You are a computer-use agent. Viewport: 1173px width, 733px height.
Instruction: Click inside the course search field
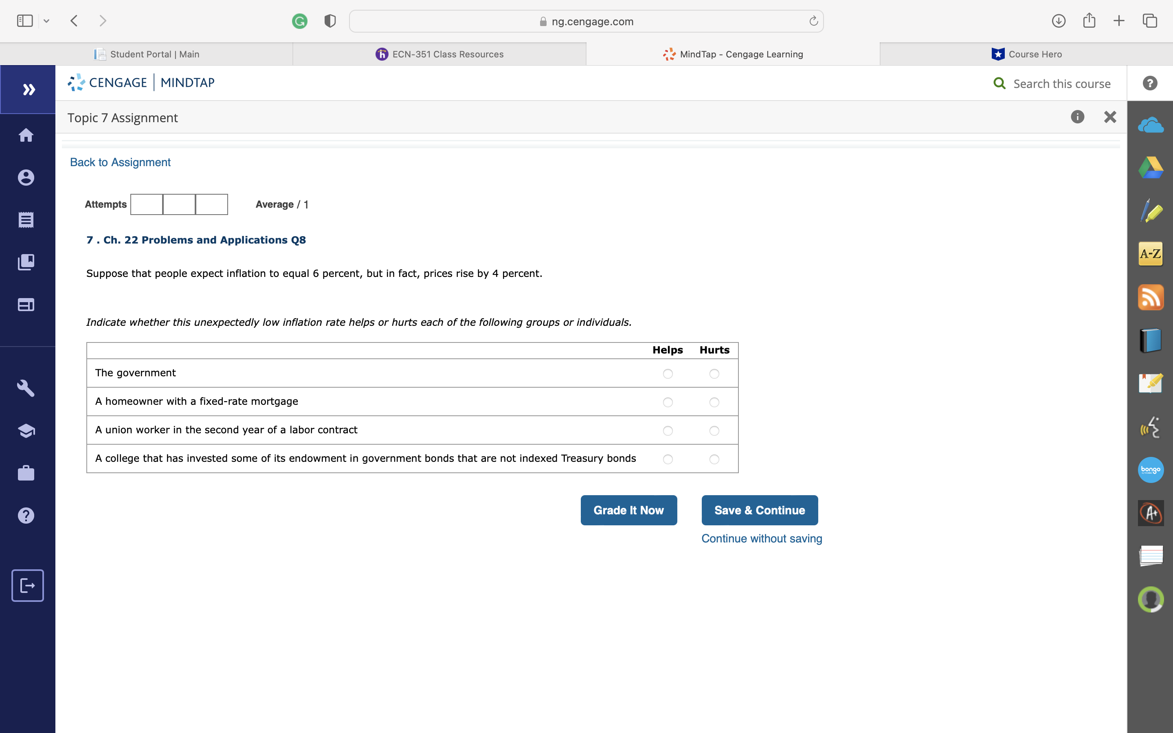1061,83
